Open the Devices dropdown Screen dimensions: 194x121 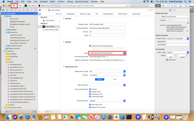coord(107,75)
